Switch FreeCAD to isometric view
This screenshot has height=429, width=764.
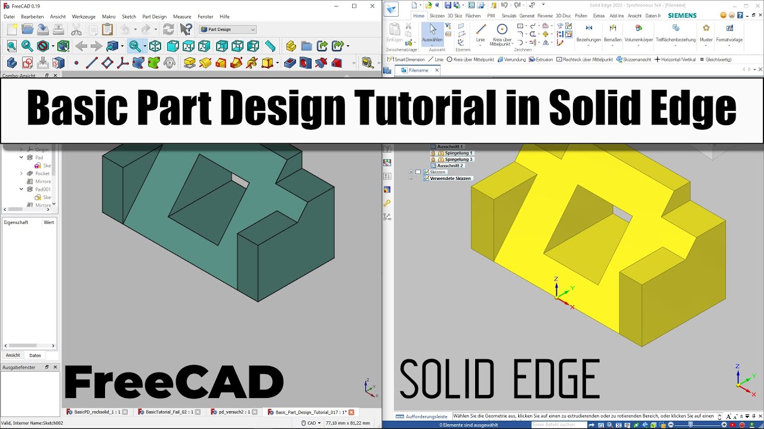155,46
